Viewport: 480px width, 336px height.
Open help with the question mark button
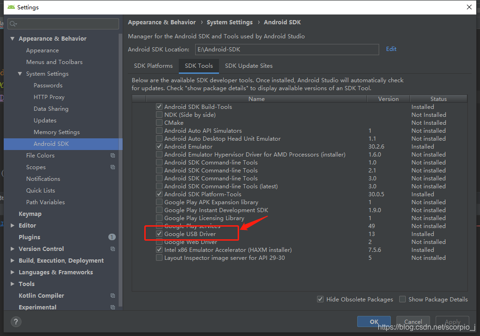pos(16,322)
